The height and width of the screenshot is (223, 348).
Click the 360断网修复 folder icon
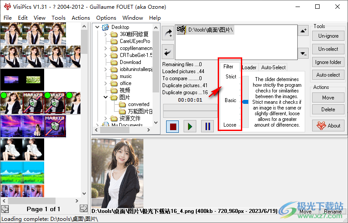point(114,34)
